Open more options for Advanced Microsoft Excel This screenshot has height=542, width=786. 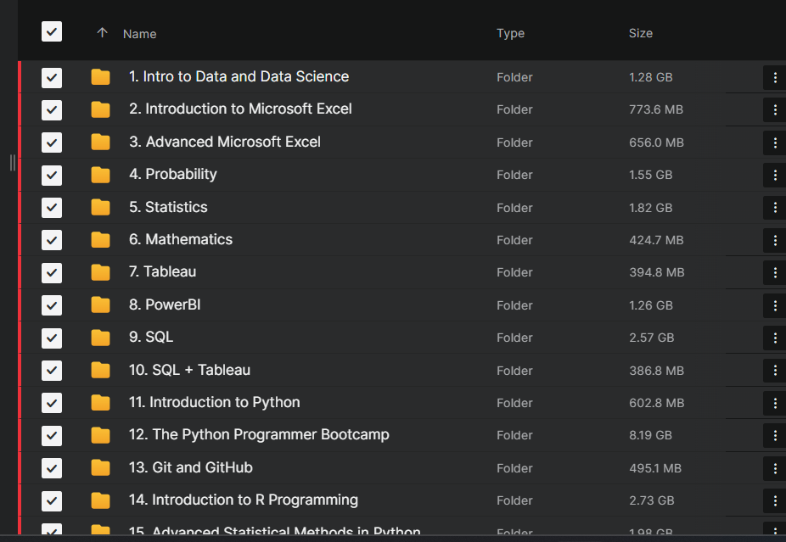point(774,142)
